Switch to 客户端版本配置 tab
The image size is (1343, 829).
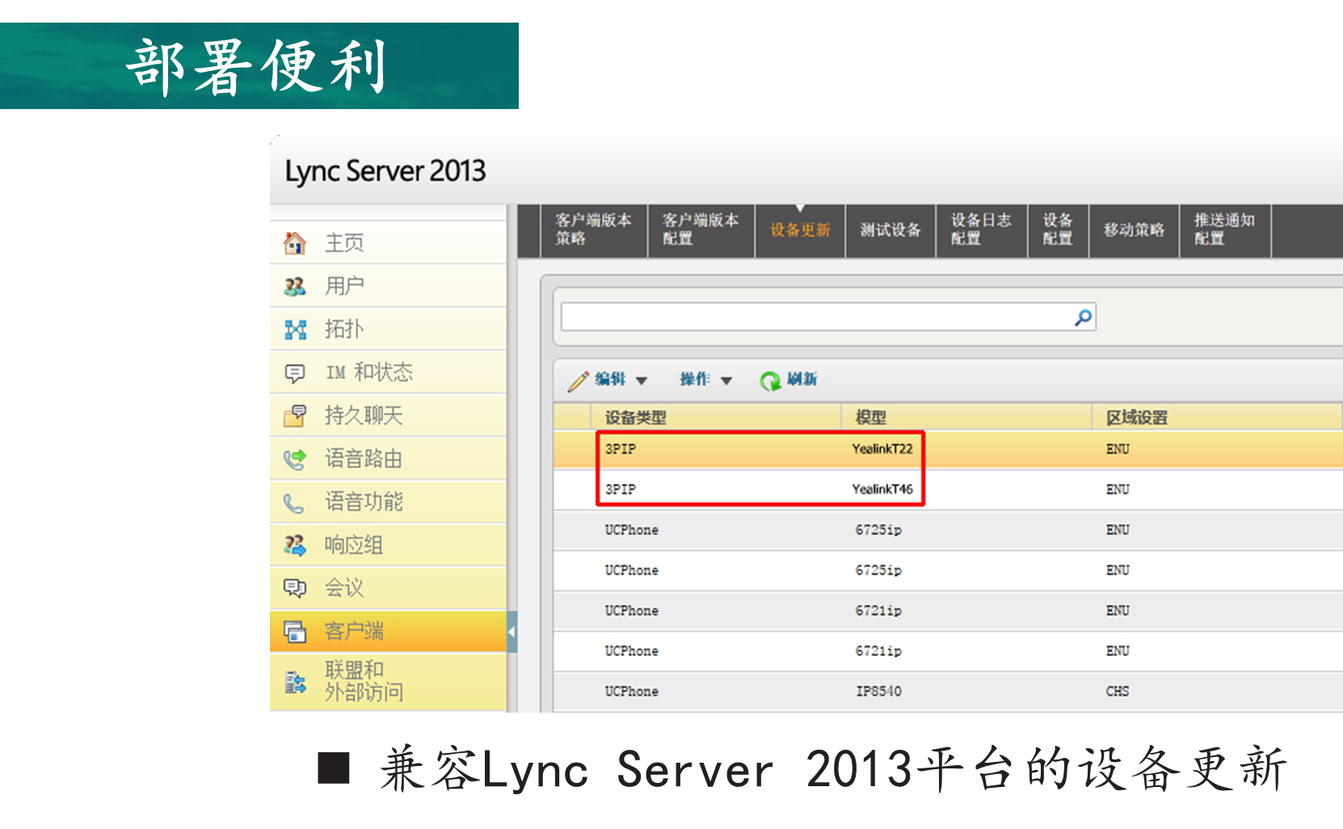tap(701, 230)
